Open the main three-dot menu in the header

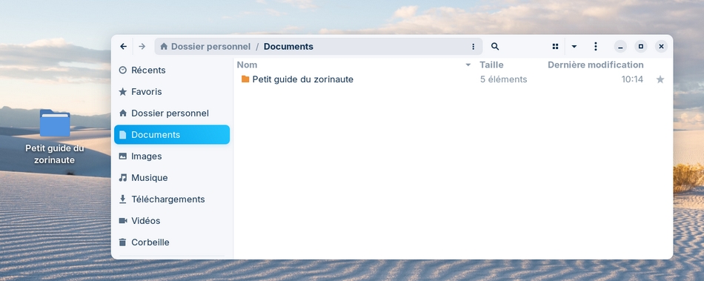click(595, 46)
